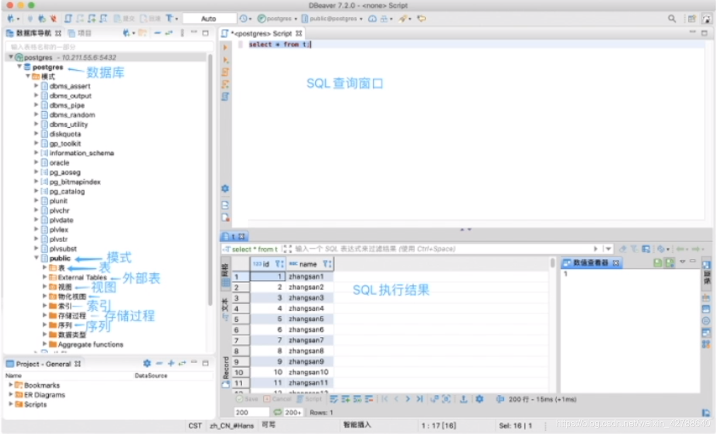
Task: Click the Script button in results toolbar
Action: pos(309,399)
